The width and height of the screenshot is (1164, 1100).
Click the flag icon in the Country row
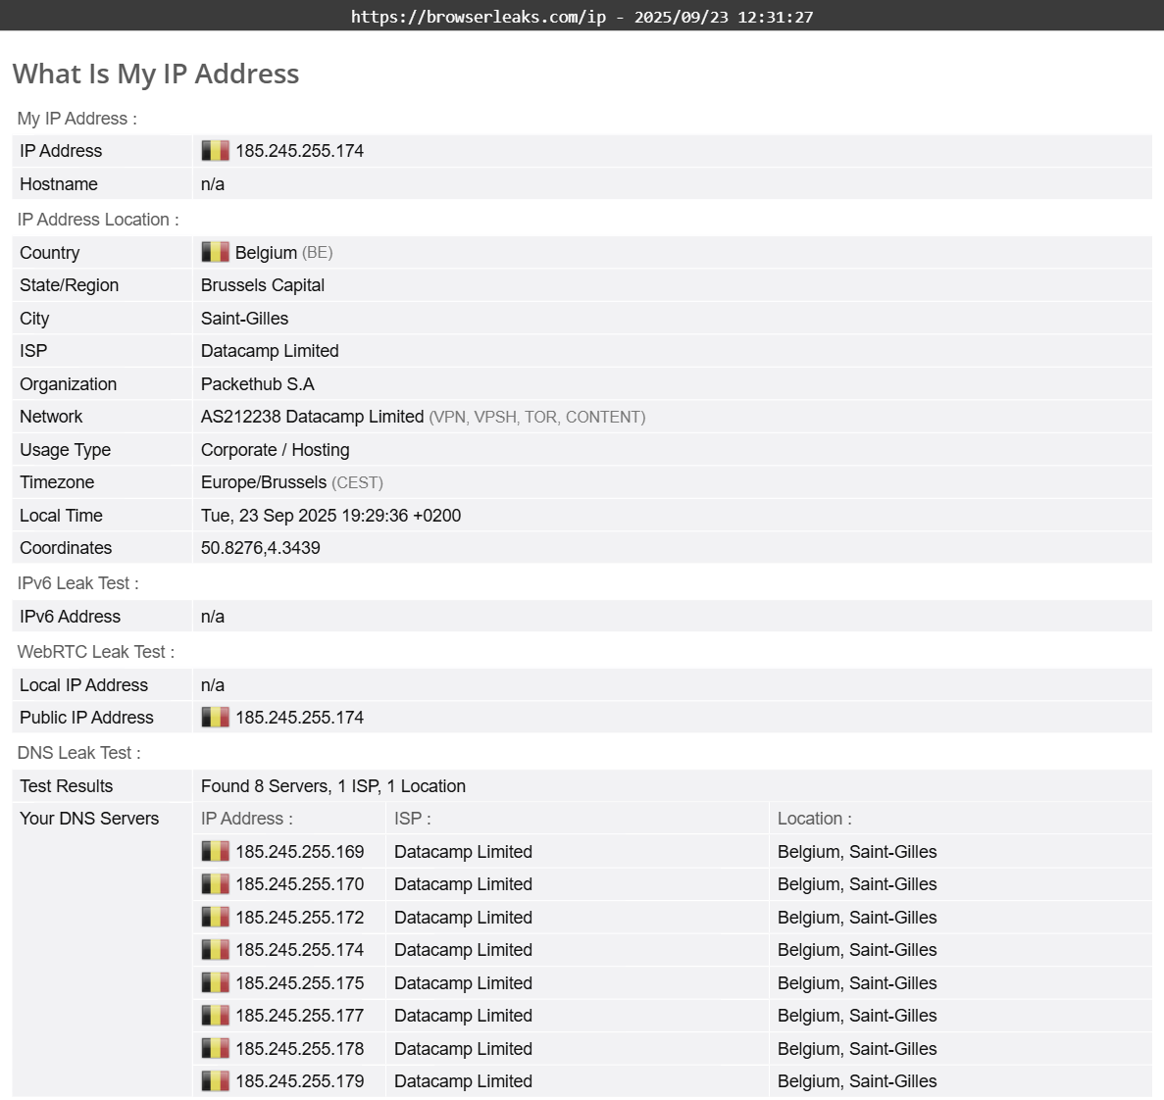click(x=215, y=253)
